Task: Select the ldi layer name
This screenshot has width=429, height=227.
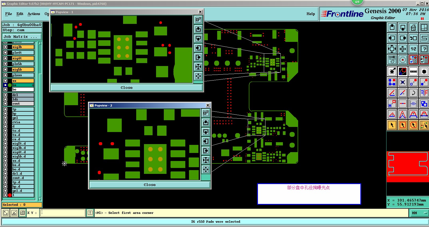Action: tap(23, 99)
